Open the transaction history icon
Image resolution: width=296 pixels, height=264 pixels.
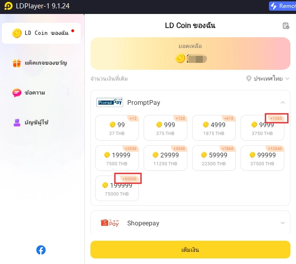pos(286,26)
